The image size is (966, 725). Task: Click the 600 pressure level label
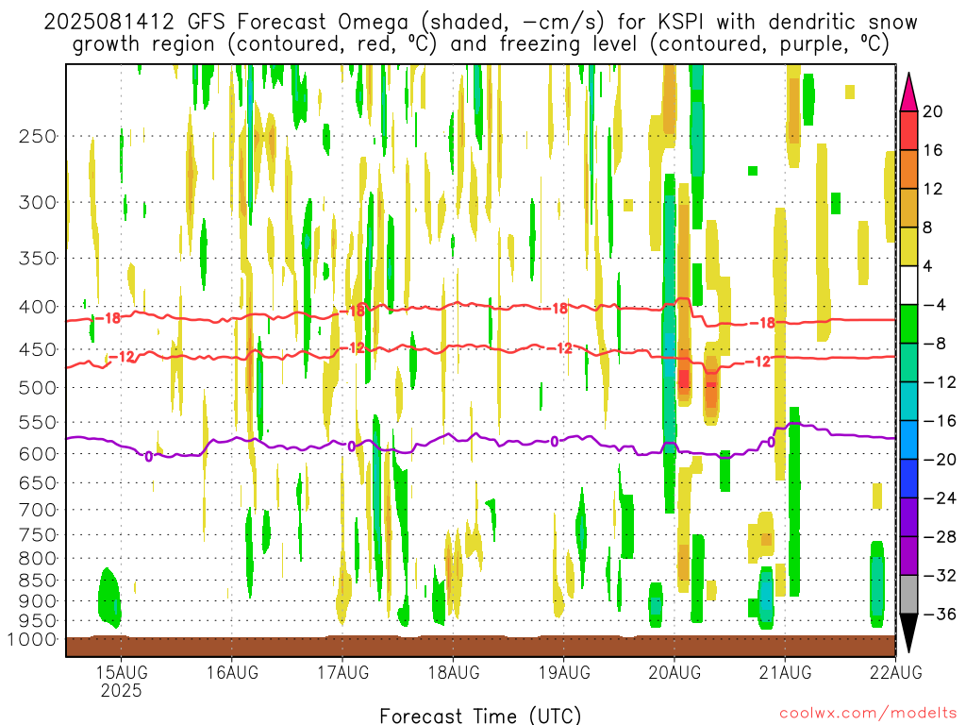tap(38, 454)
